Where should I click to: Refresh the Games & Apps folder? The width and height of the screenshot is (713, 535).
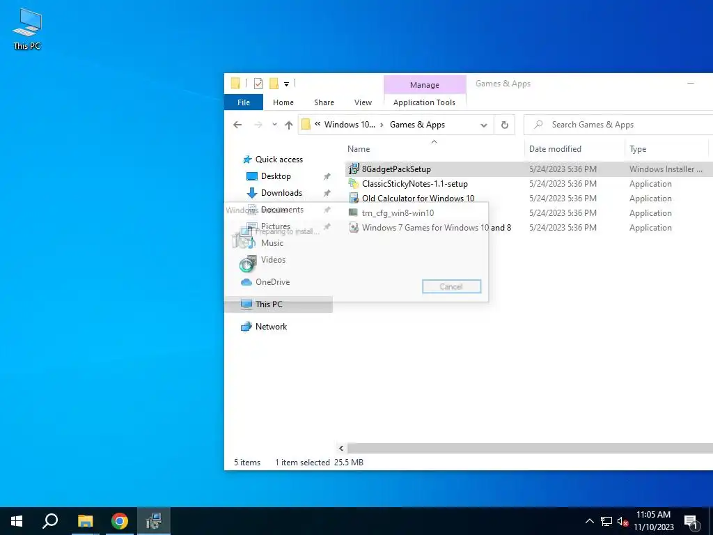(x=504, y=125)
